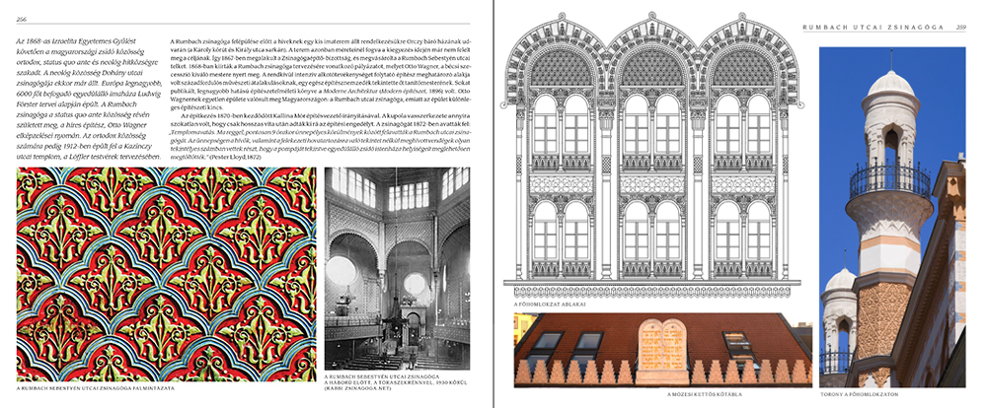Select the caption 'A FŐHOMLOKZAT ABLAKAI'
The width and height of the screenshot is (987, 408).
point(550,305)
